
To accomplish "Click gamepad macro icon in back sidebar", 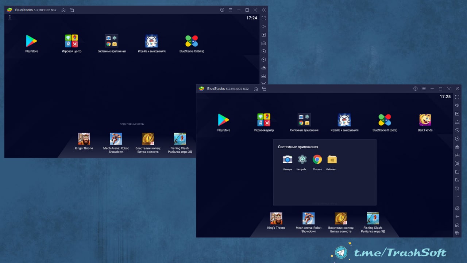I will [x=263, y=68].
